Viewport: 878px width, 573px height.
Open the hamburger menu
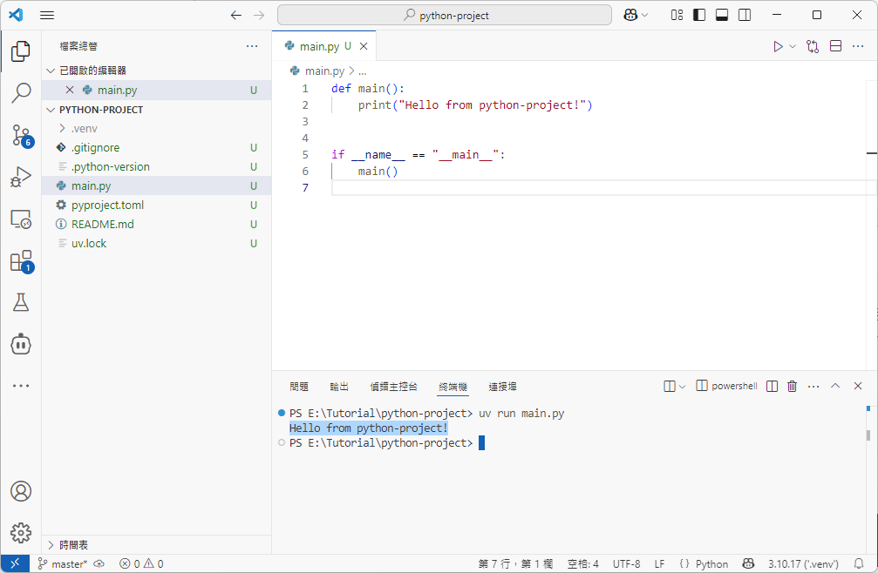pos(47,15)
